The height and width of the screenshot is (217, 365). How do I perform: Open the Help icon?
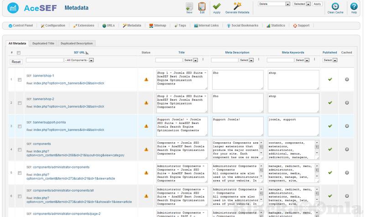pos(354,7)
